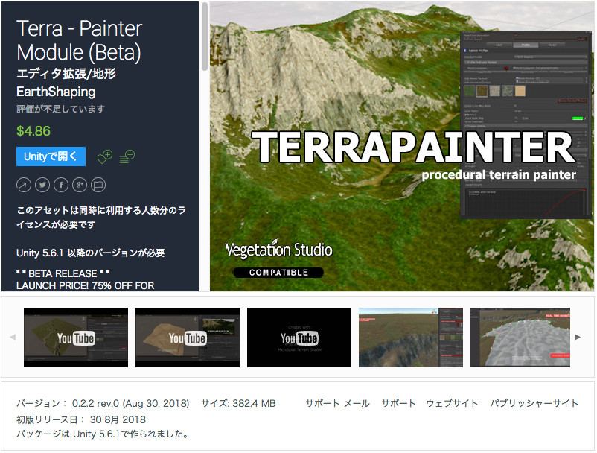This screenshot has width=597, height=453.
Task: Click the バージョン: 0.2.2 rev.0 text
Action: (x=103, y=404)
